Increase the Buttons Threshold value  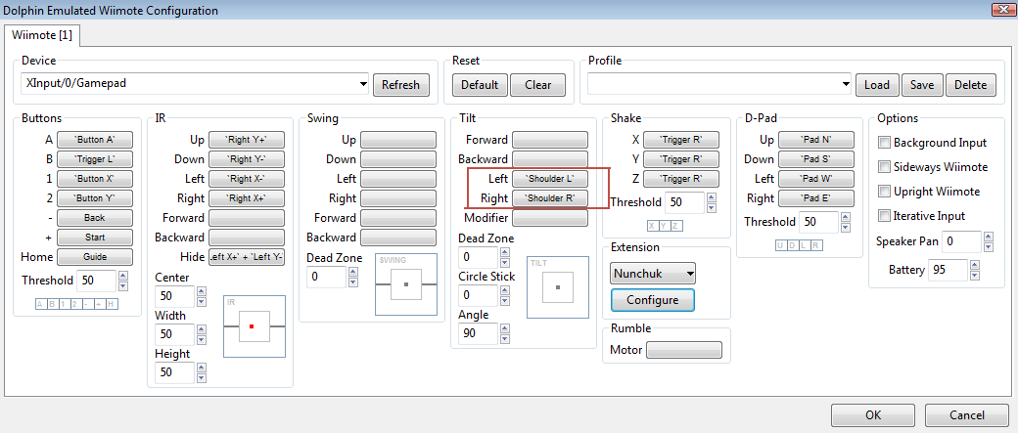coord(123,276)
